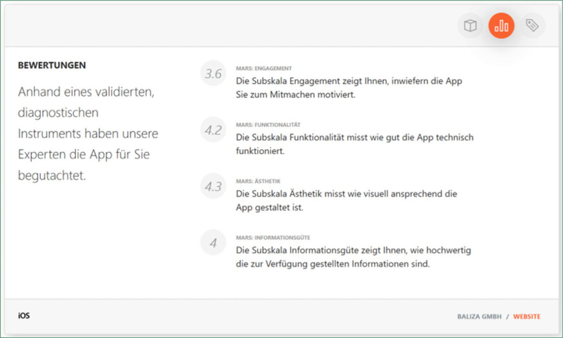This screenshot has width=563, height=338.
Task: Click the expert review intro paragraph
Action: 88,134
